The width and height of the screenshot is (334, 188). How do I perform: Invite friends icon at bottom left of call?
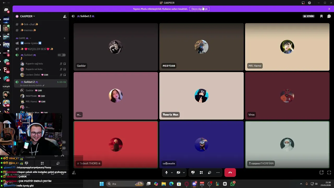[74, 173]
